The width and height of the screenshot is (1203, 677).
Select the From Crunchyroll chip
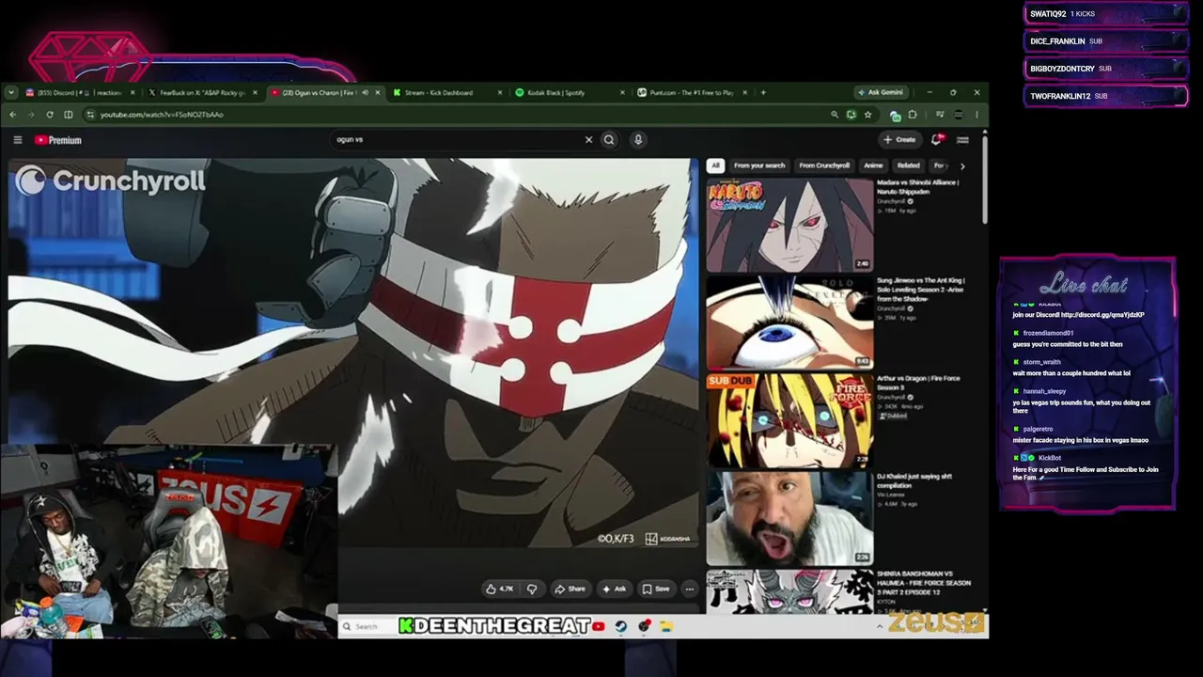pos(824,165)
